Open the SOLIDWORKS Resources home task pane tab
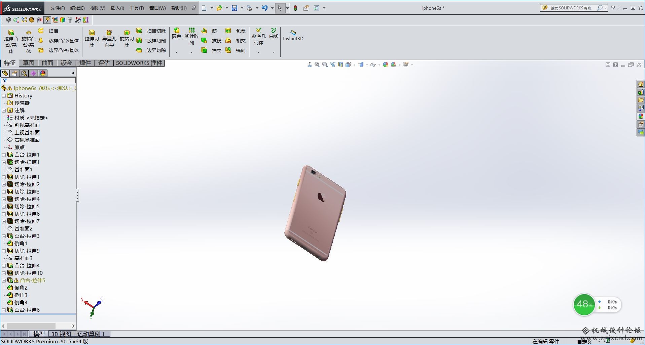The image size is (645, 345). 641,84
